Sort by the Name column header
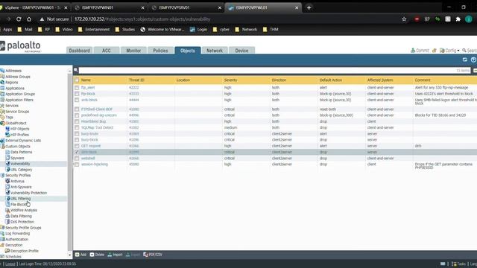The width and height of the screenshot is (477, 268). 86,80
